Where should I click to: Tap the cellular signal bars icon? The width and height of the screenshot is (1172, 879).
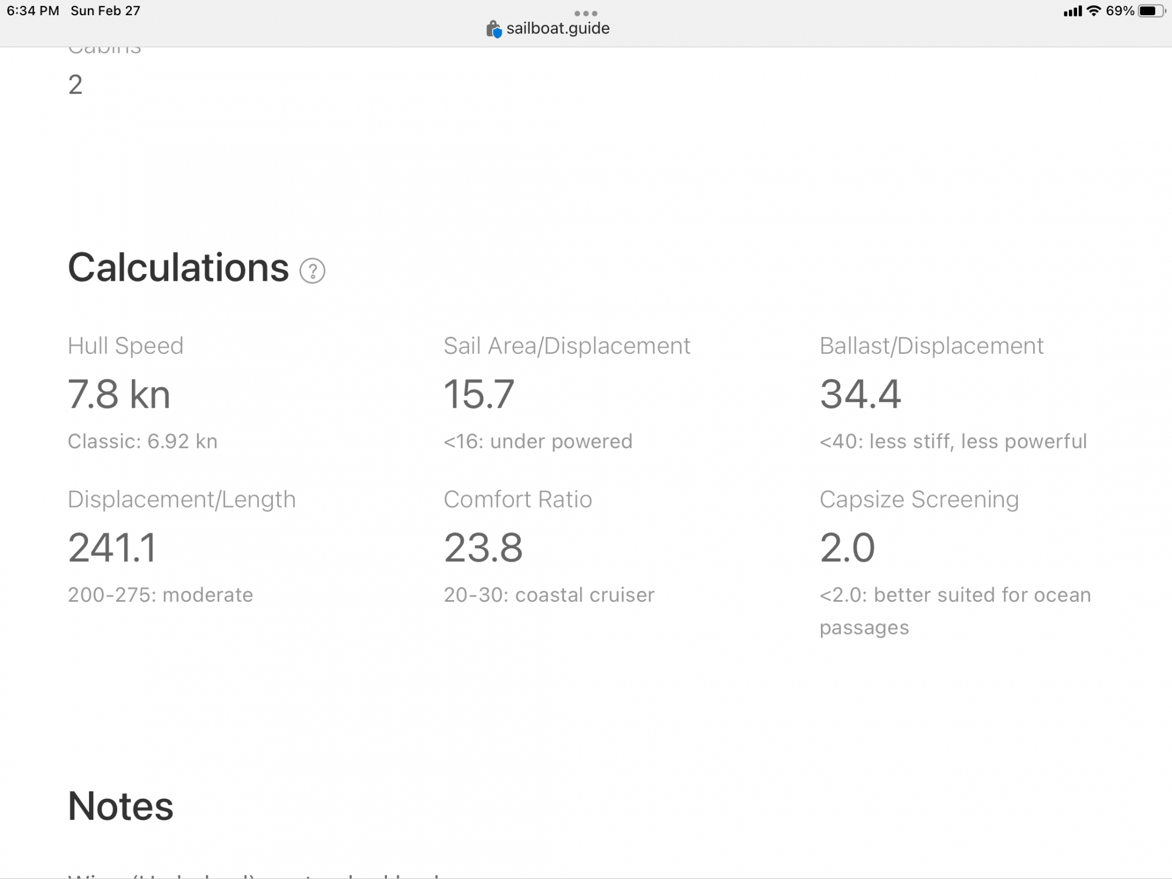1072,11
